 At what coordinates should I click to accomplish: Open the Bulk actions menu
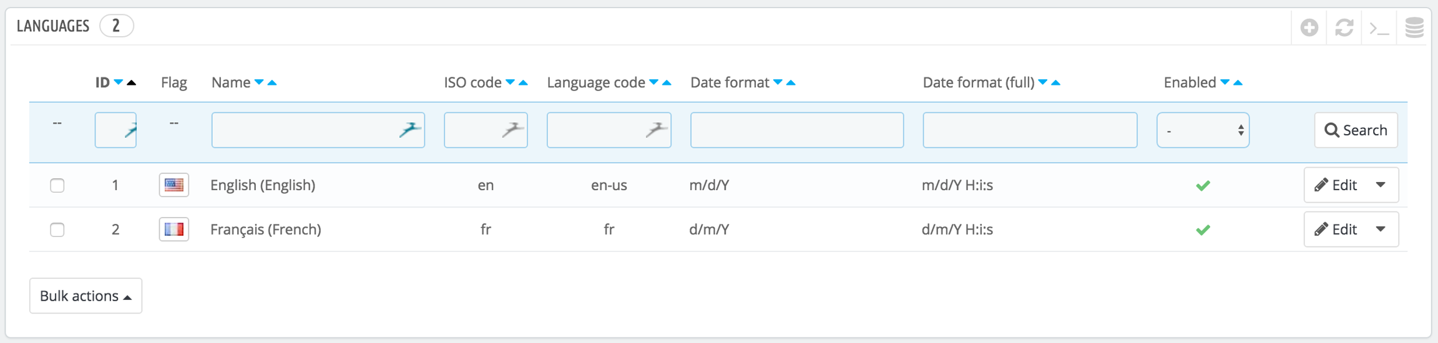point(86,296)
